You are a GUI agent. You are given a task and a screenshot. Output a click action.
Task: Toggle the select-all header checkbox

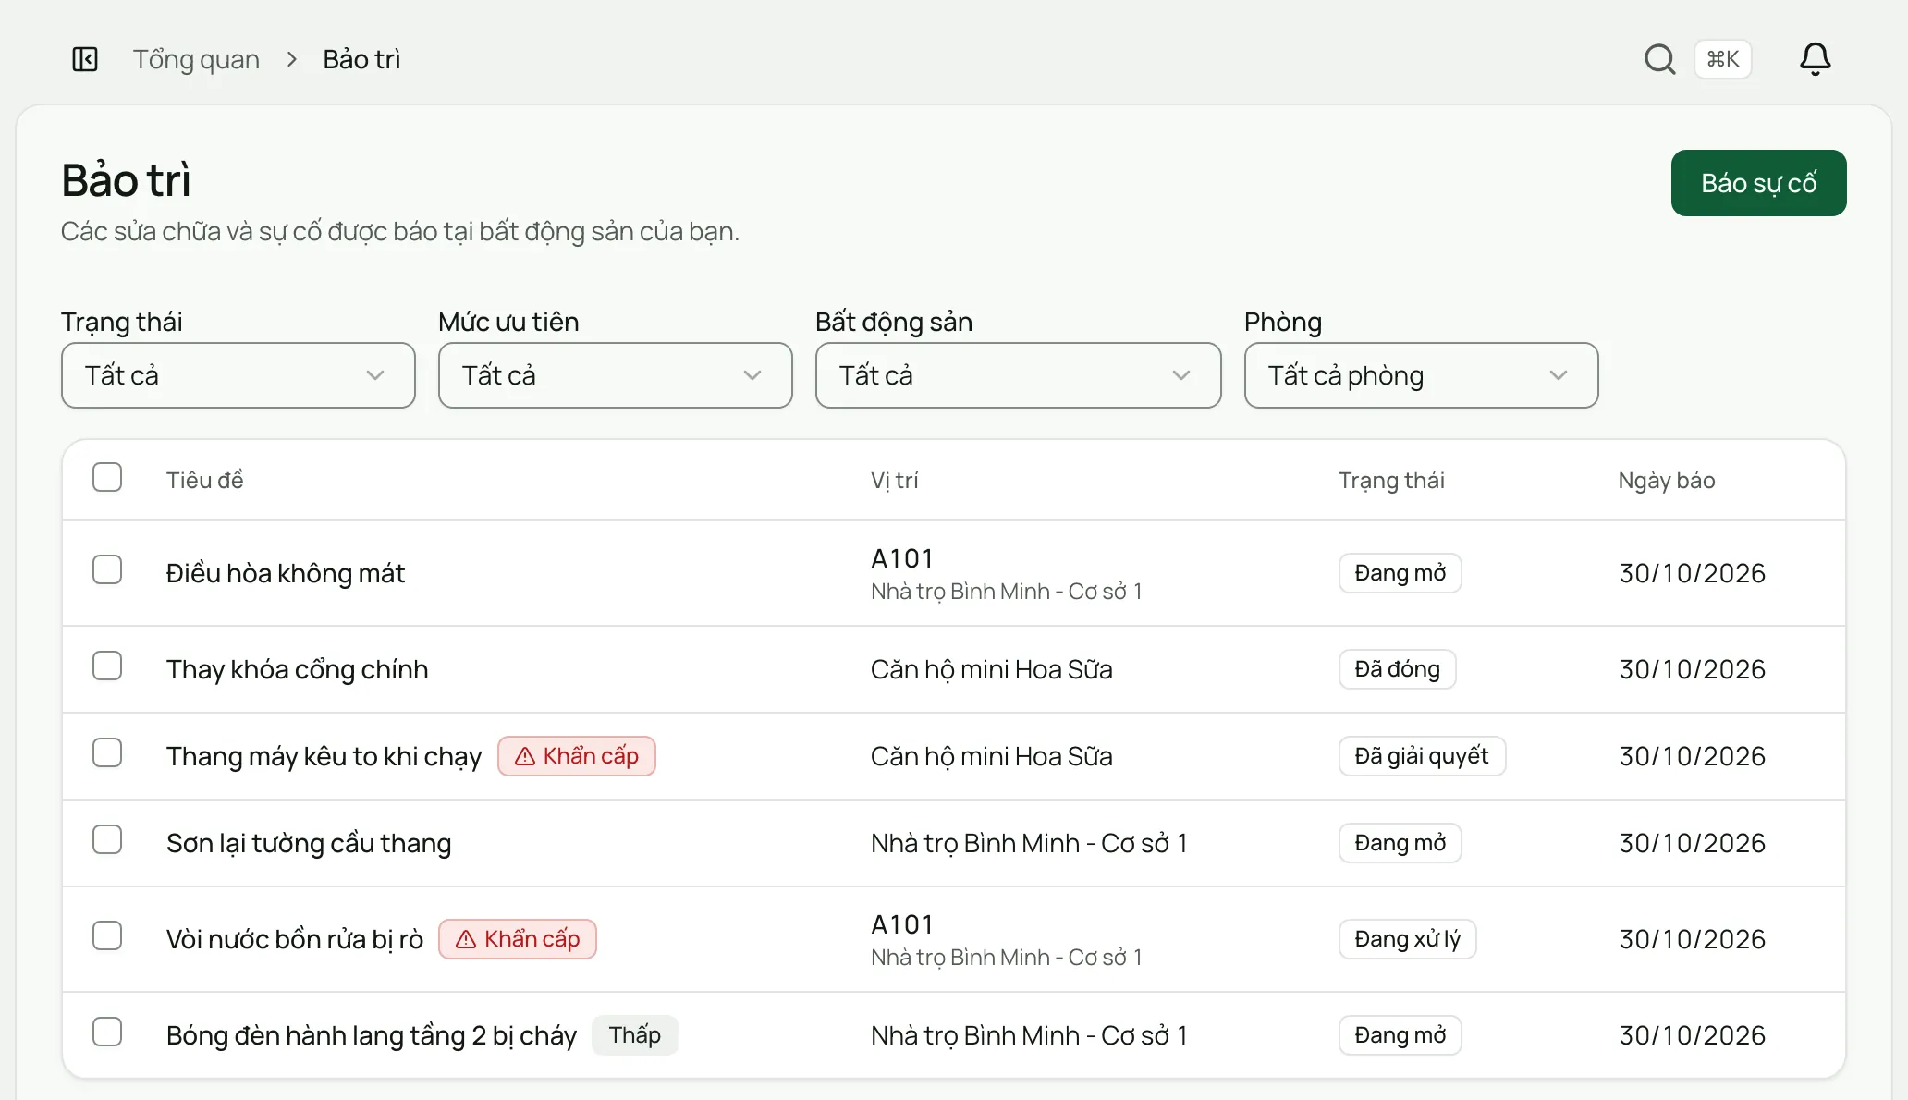coord(107,477)
